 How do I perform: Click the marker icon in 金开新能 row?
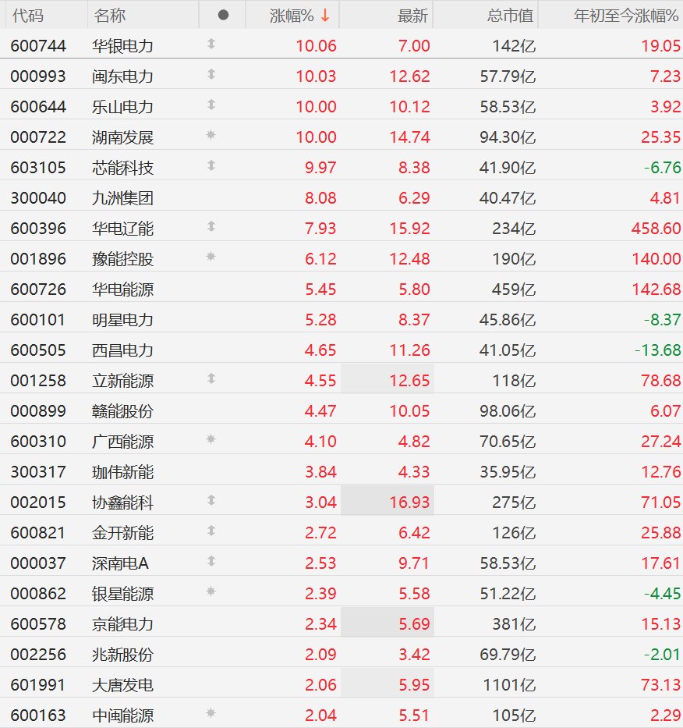coord(211,531)
